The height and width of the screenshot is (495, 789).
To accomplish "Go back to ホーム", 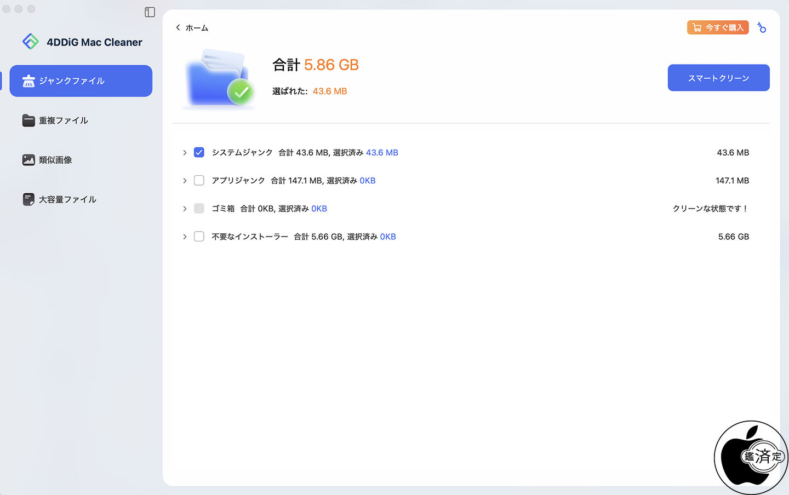I will coord(192,28).
